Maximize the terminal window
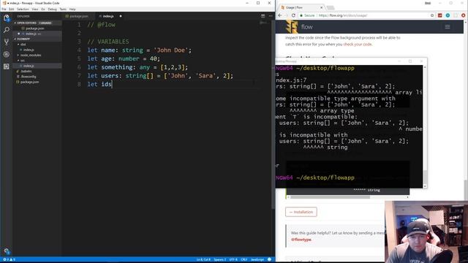Image resolution: width=468 pixels, height=263 pixels. [x=410, y=61]
